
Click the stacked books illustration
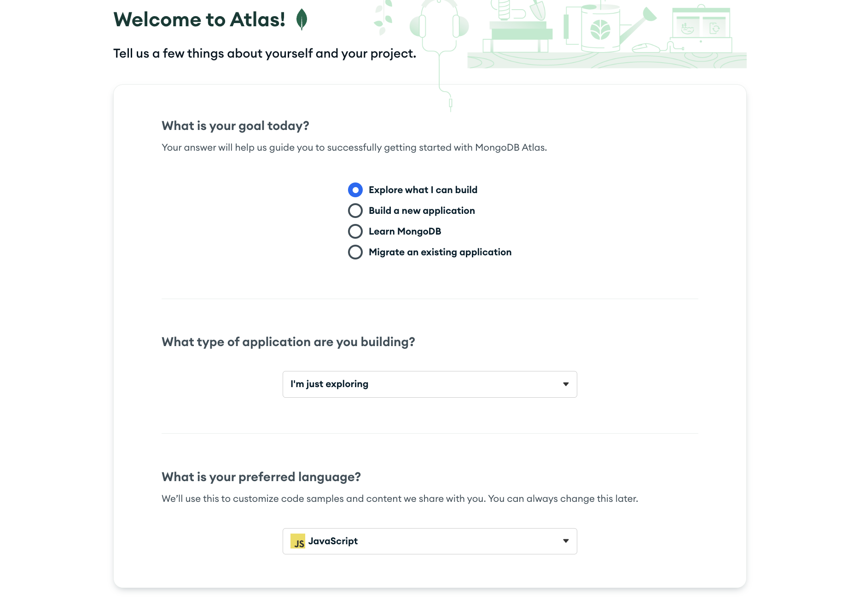[x=518, y=36]
